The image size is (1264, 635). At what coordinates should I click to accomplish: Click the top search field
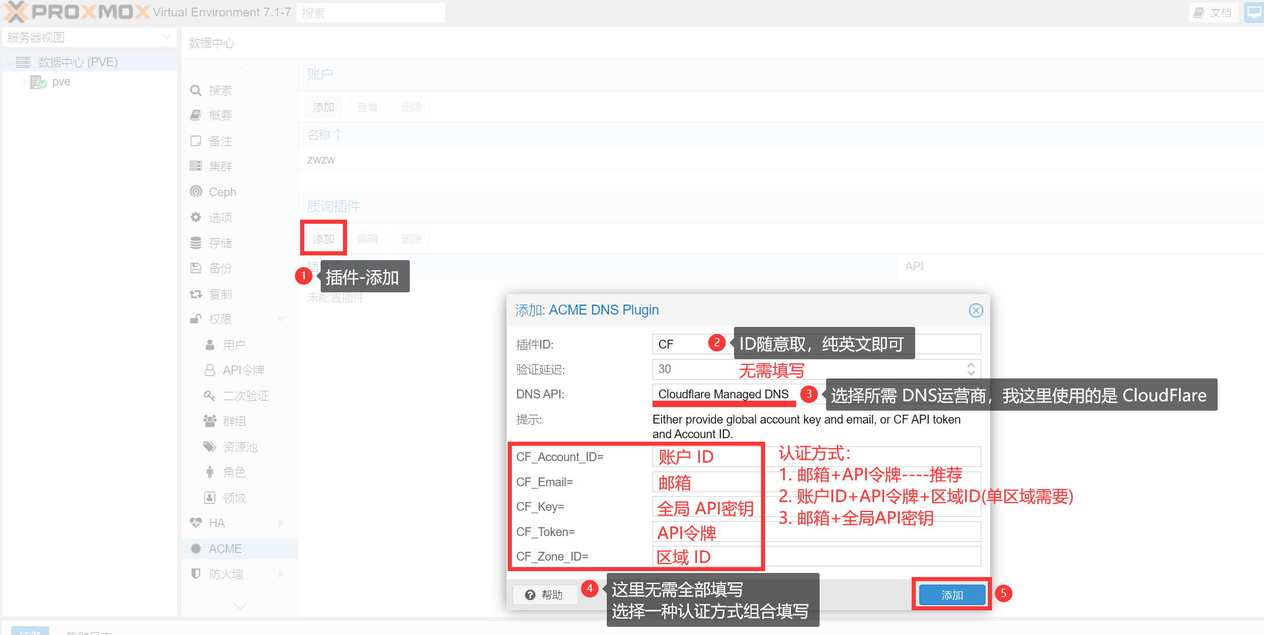point(371,13)
